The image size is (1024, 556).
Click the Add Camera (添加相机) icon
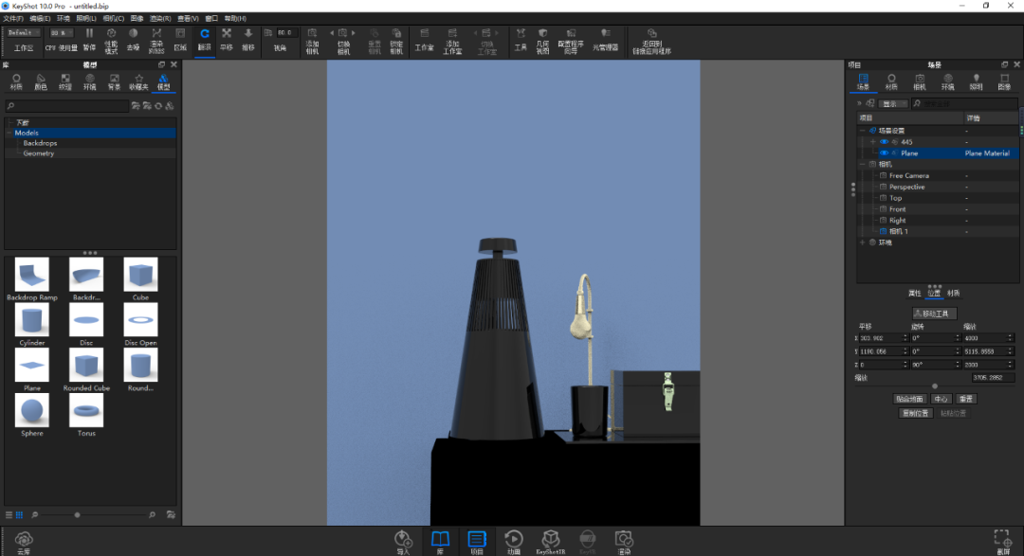coord(312,41)
